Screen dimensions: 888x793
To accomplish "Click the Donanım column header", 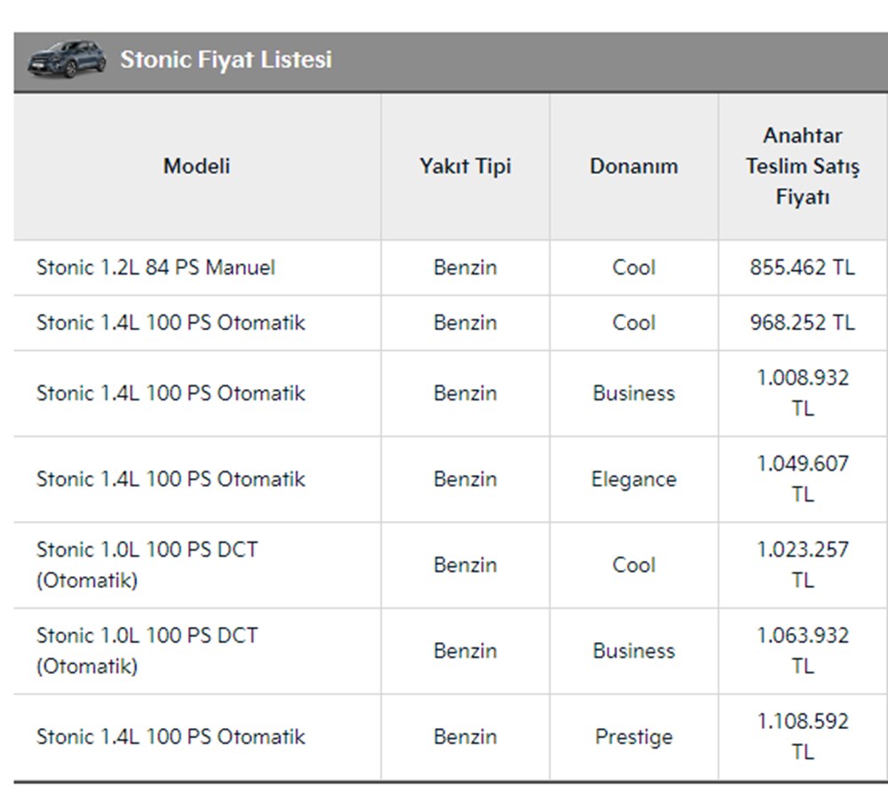I will [x=633, y=166].
